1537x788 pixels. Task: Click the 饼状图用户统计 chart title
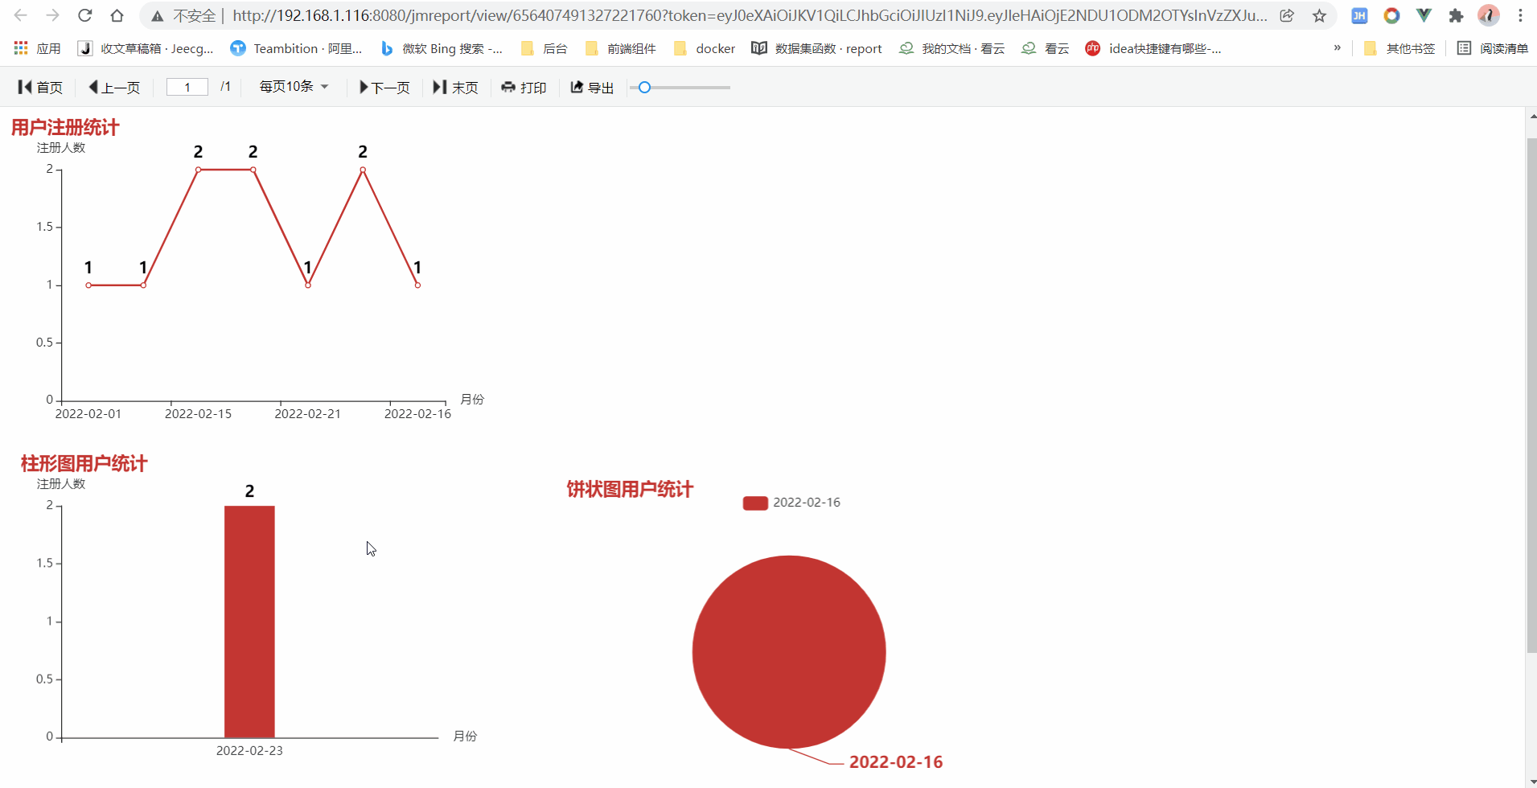click(630, 489)
